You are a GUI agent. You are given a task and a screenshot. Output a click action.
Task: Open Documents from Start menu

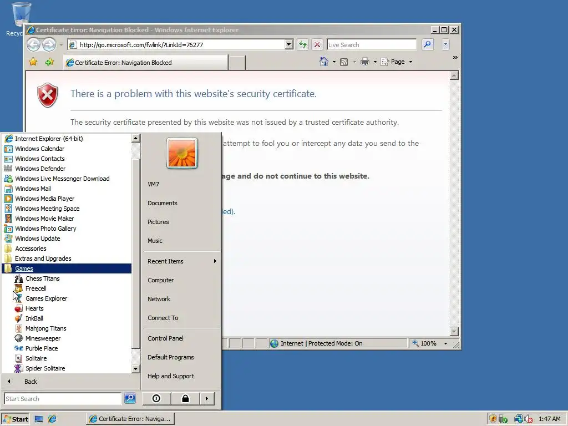(163, 203)
